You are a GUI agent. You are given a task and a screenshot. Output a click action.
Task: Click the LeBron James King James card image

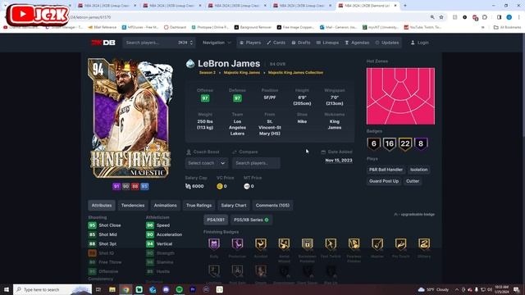coord(130,118)
